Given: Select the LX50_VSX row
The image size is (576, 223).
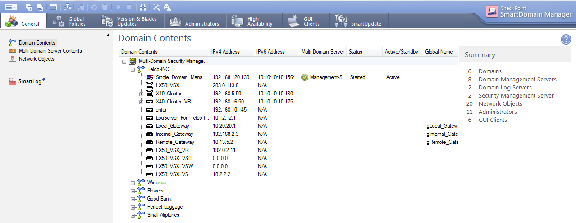Looking at the screenshot, I should point(288,85).
